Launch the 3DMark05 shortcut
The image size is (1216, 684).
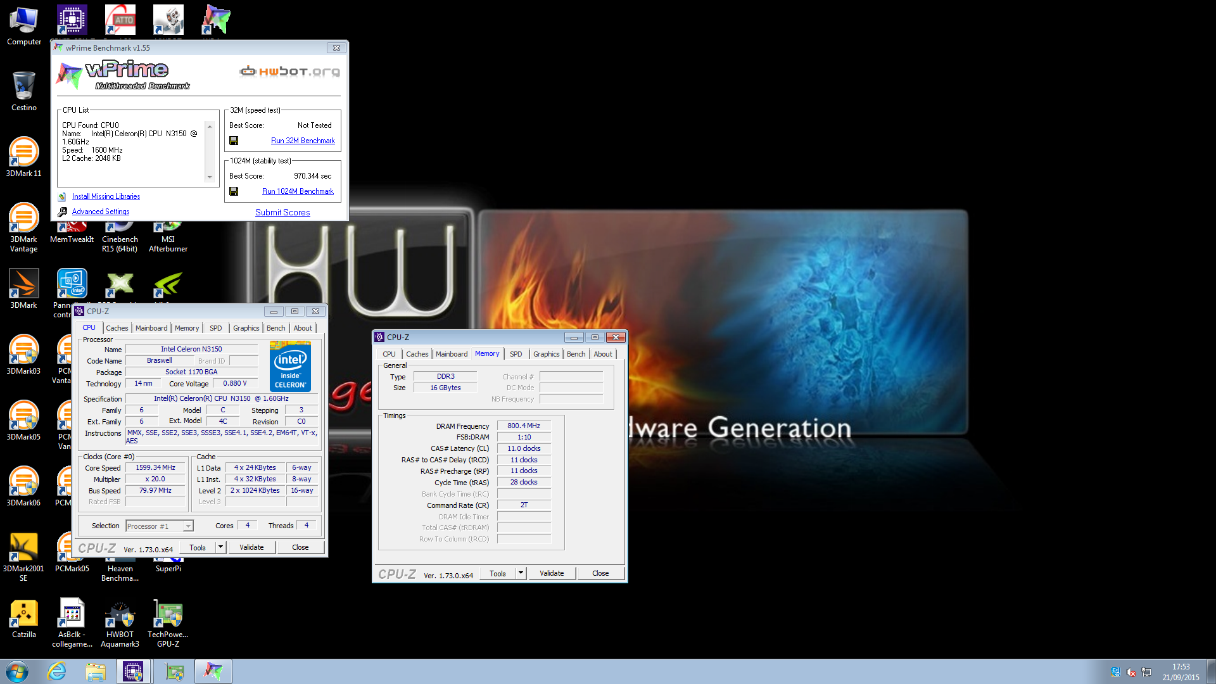(x=24, y=421)
